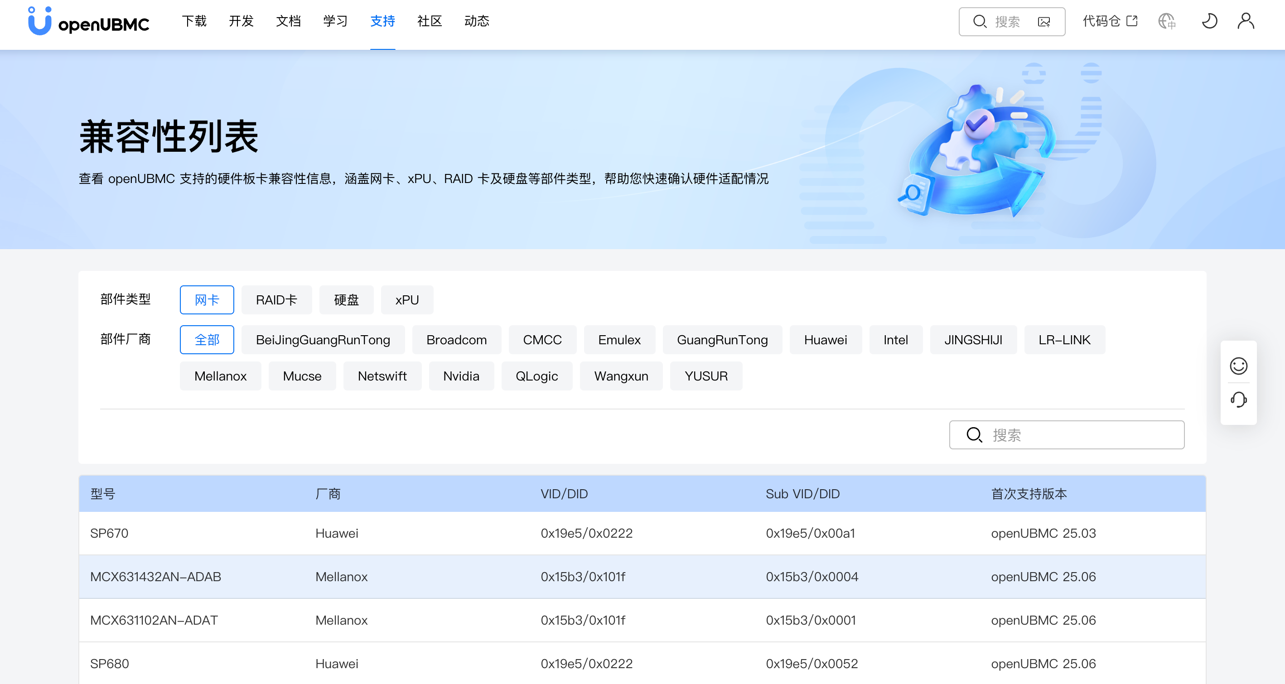Filter by Nvidia vendor
The width and height of the screenshot is (1285, 684).
[461, 376]
